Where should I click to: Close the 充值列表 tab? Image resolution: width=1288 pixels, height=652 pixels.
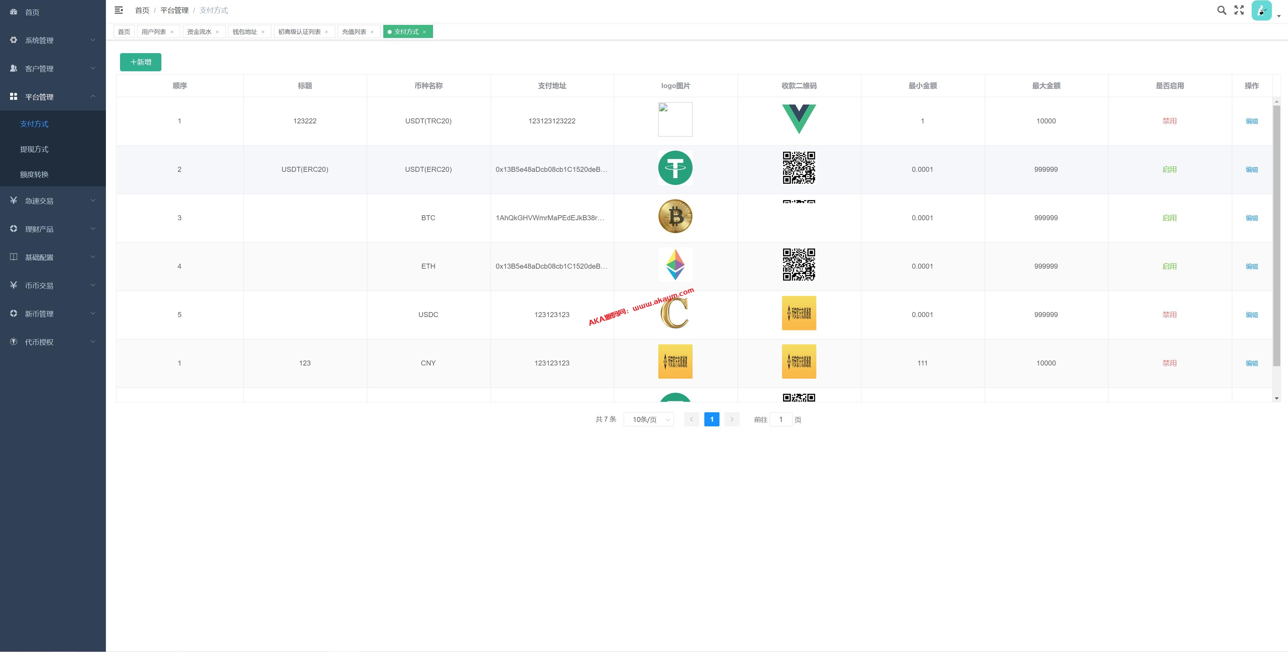point(372,32)
